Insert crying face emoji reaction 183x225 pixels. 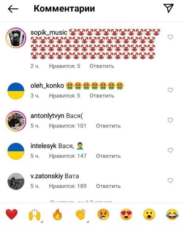click(x=103, y=214)
